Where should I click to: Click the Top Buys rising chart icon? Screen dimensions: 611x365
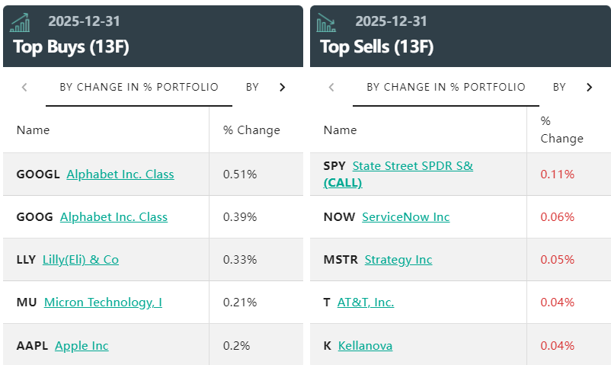pyautogui.click(x=21, y=23)
